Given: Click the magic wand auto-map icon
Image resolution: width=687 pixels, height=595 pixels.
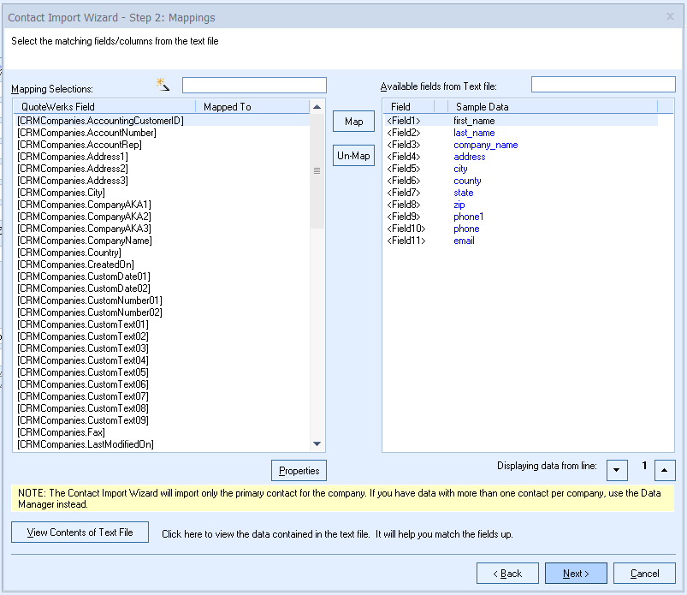Looking at the screenshot, I should pyautogui.click(x=163, y=84).
